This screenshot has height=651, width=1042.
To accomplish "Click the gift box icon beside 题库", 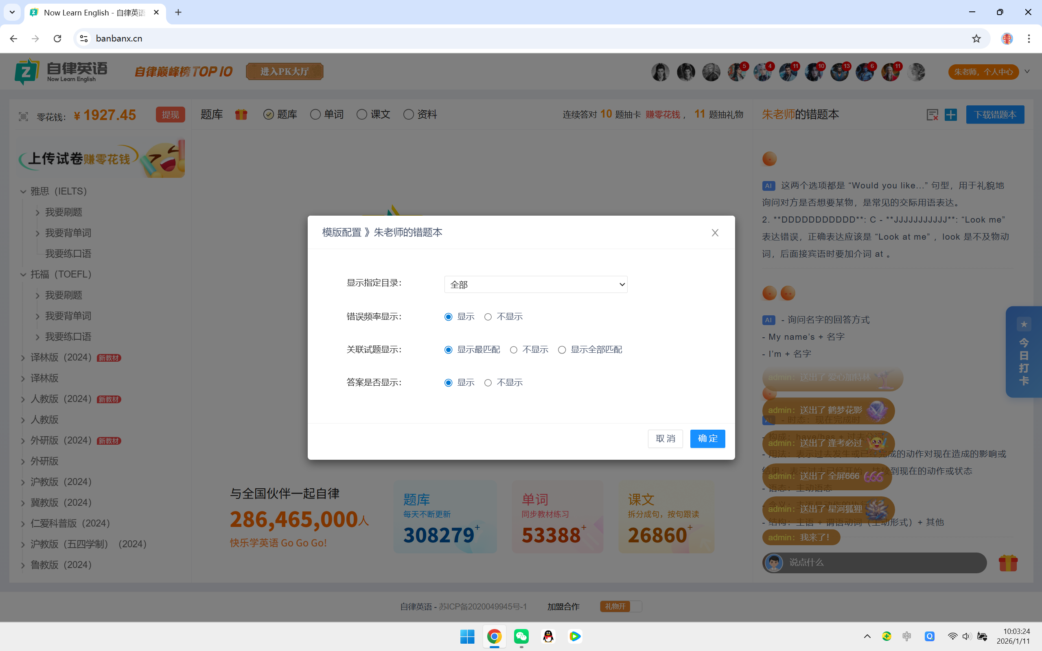I will coord(241,114).
